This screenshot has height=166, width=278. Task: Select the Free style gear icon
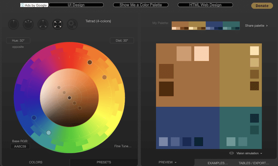72,24
